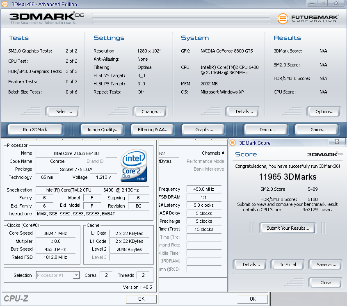Screen dimensions: 347x306
Task: Click the Cores count field
Action: click(106, 275)
